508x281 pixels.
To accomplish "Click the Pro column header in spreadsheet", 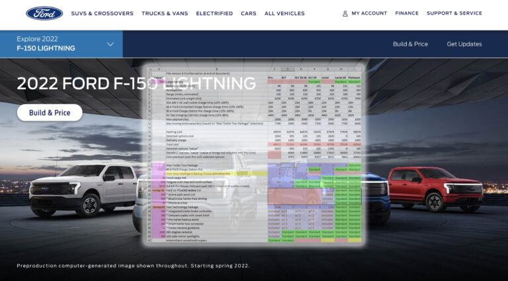I will point(271,77).
